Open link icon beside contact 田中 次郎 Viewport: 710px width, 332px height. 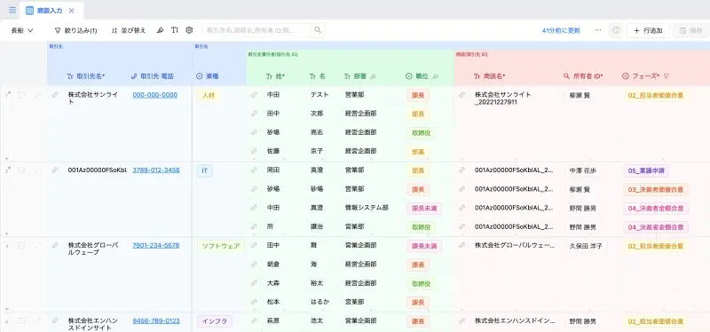pos(254,114)
